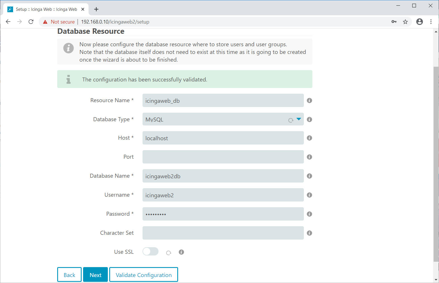Click the Use SSL info icon
Image resolution: width=439 pixels, height=283 pixels.
click(181, 252)
